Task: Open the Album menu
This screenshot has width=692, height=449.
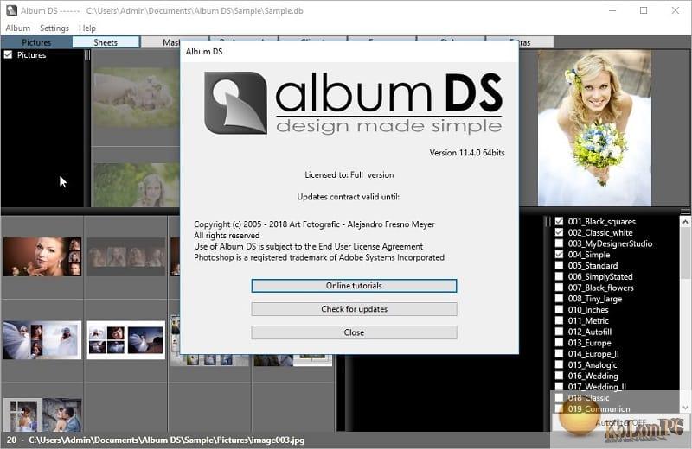Action: pos(18,28)
